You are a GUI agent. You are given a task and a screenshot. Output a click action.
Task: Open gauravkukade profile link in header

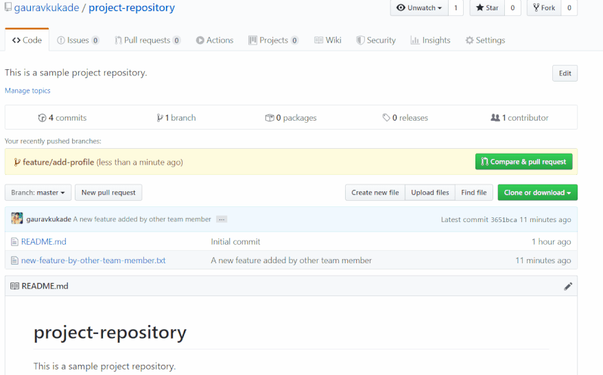pyautogui.click(x=47, y=8)
